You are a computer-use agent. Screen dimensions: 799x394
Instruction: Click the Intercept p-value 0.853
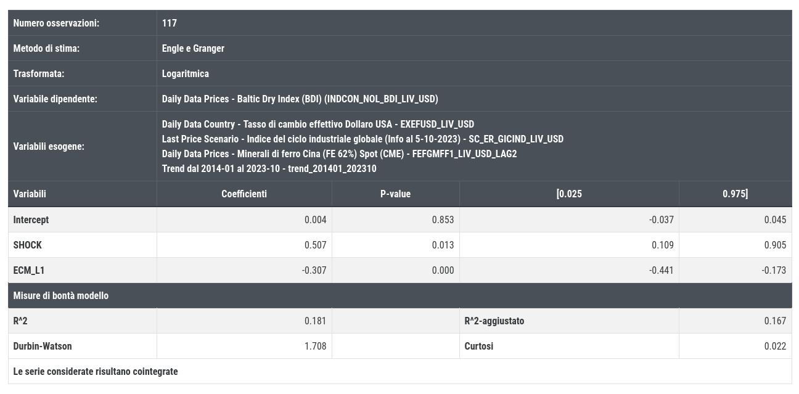tap(443, 220)
